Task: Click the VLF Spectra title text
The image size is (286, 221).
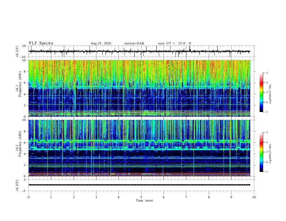Action: point(41,43)
